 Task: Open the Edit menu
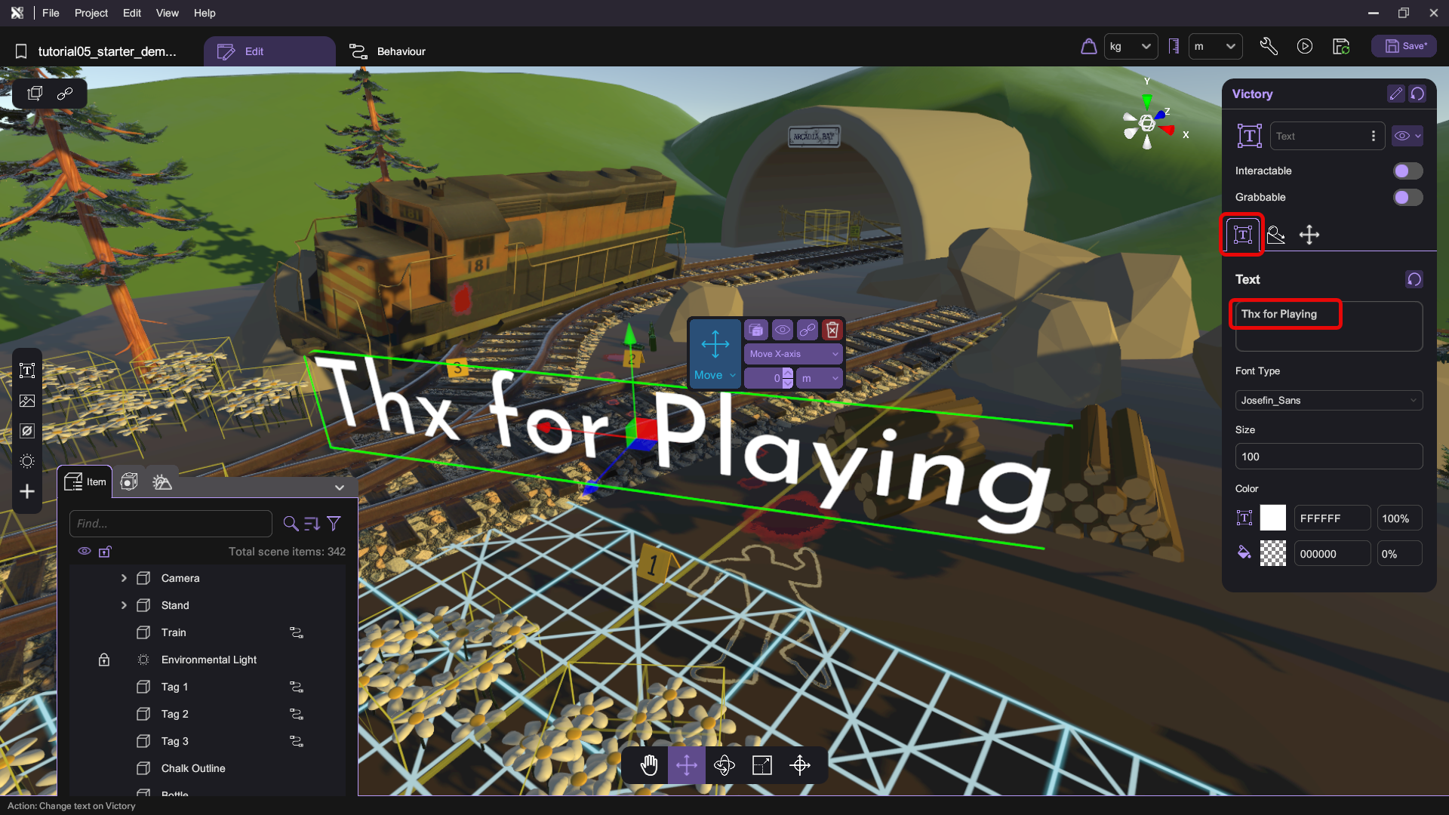pyautogui.click(x=132, y=13)
